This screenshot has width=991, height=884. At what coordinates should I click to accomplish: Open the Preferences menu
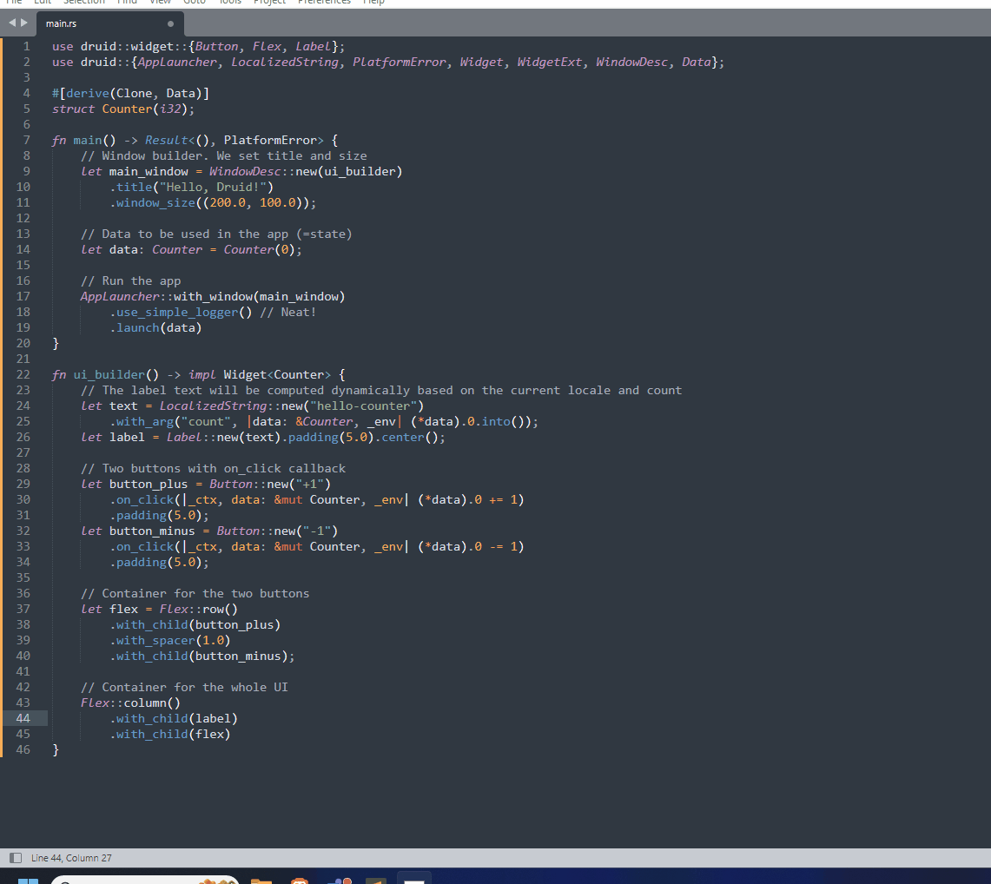pyautogui.click(x=324, y=3)
